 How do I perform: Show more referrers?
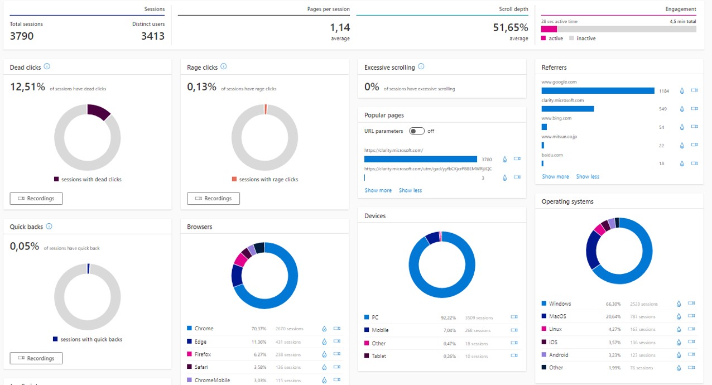click(556, 176)
